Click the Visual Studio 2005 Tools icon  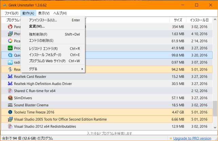(10, 119)
